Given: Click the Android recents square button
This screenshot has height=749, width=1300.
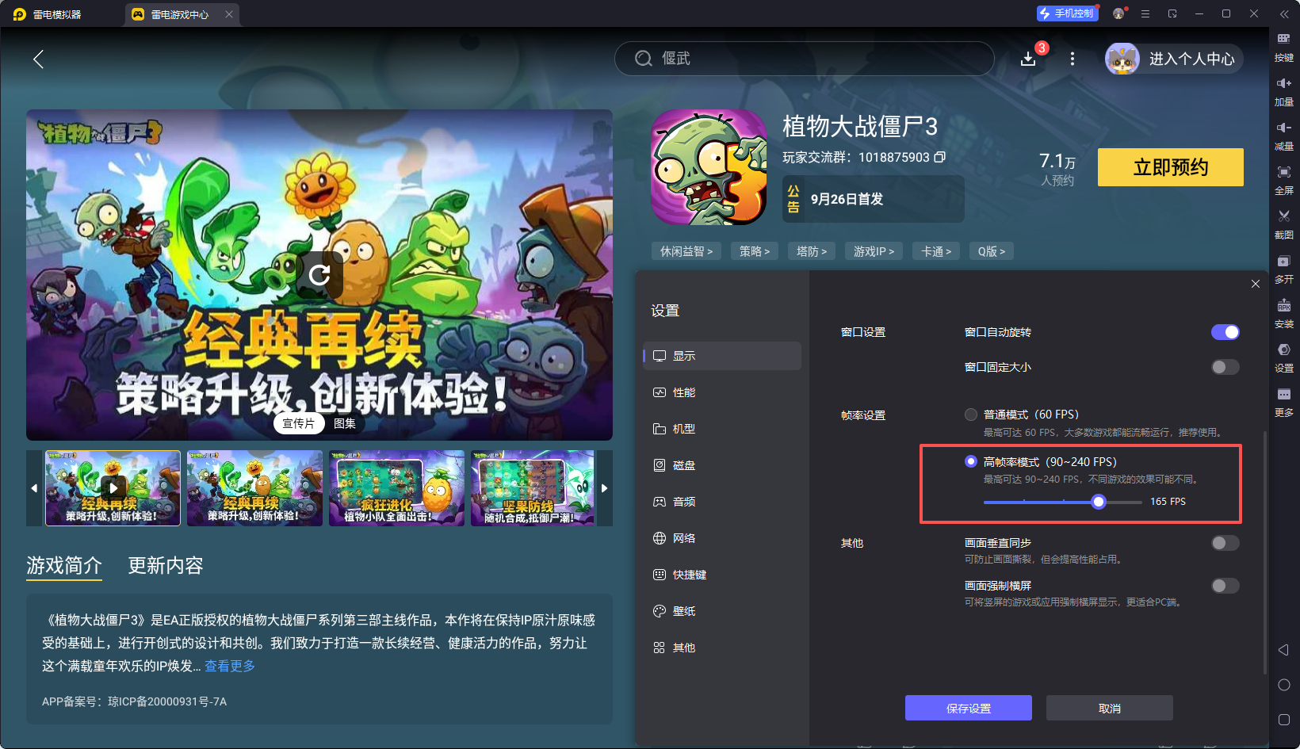Looking at the screenshot, I should (x=1284, y=720).
